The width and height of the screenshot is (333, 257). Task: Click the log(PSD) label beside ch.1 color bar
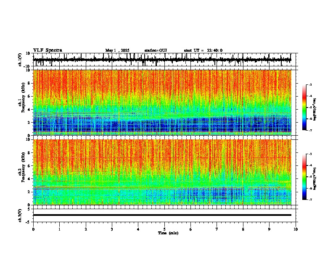[315, 110]
